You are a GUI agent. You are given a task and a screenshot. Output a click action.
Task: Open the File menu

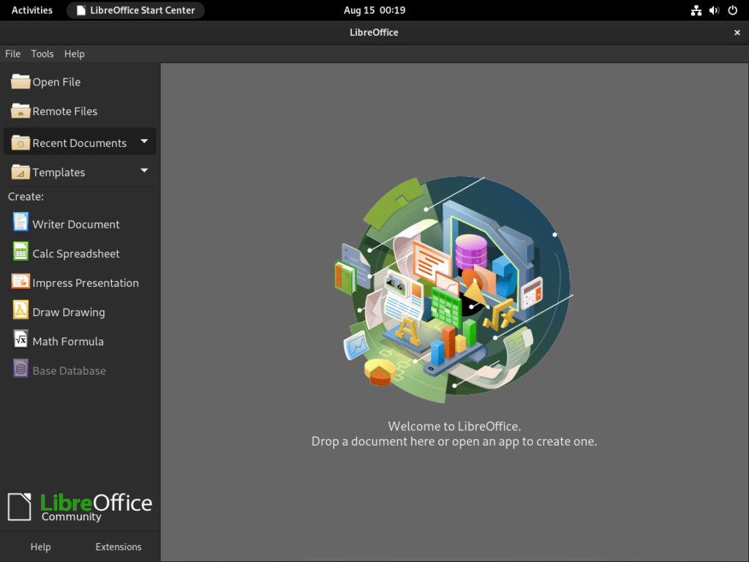point(13,54)
